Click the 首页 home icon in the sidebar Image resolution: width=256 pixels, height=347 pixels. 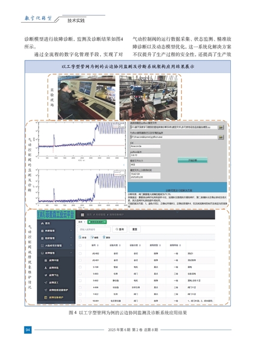click(43, 224)
